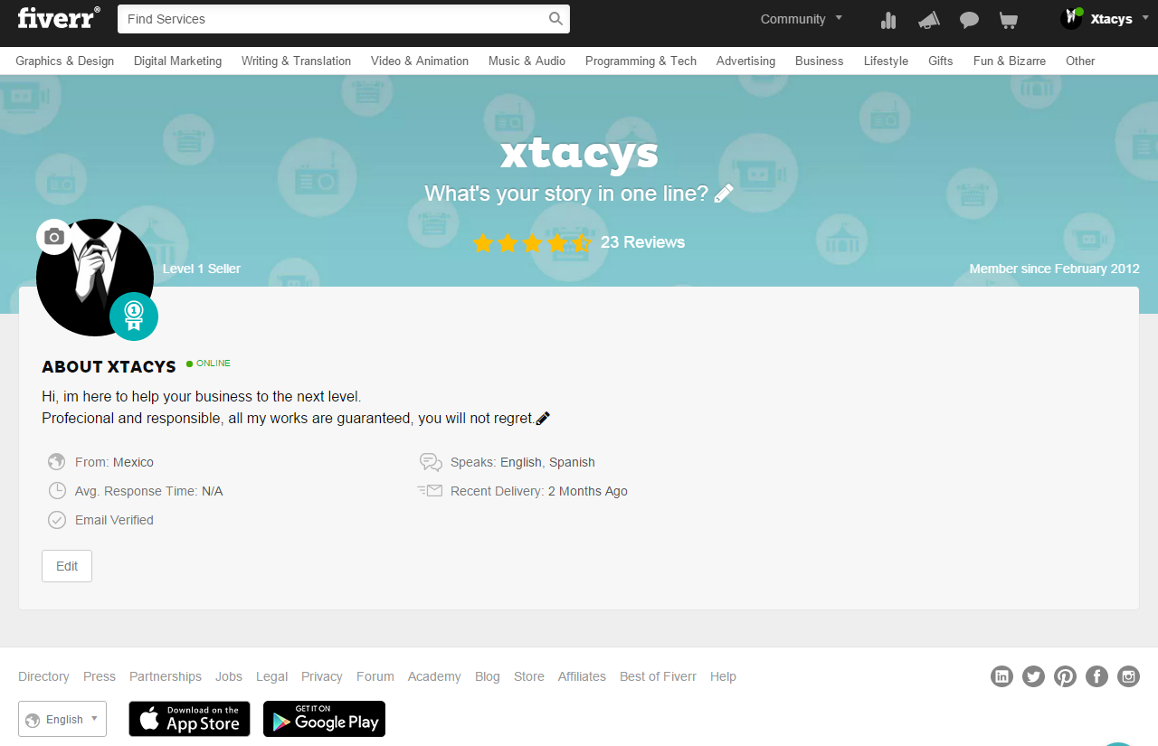Open Writing & Translation category

[x=296, y=61]
